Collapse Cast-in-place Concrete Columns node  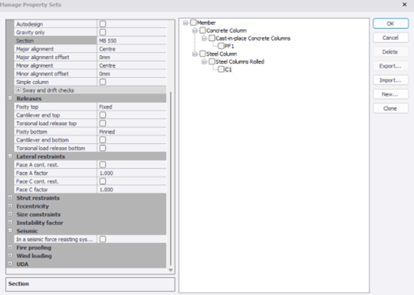204,39
